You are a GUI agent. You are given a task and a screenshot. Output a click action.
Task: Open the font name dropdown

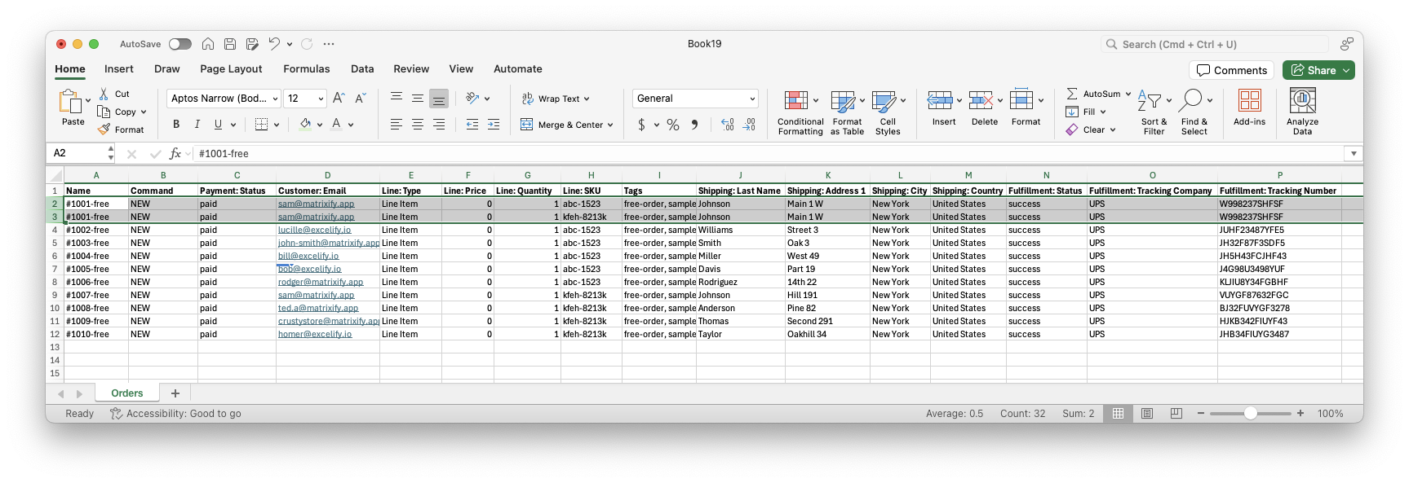pos(275,99)
